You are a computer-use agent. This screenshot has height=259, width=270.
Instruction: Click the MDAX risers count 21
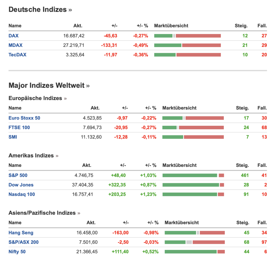[x=245, y=45]
